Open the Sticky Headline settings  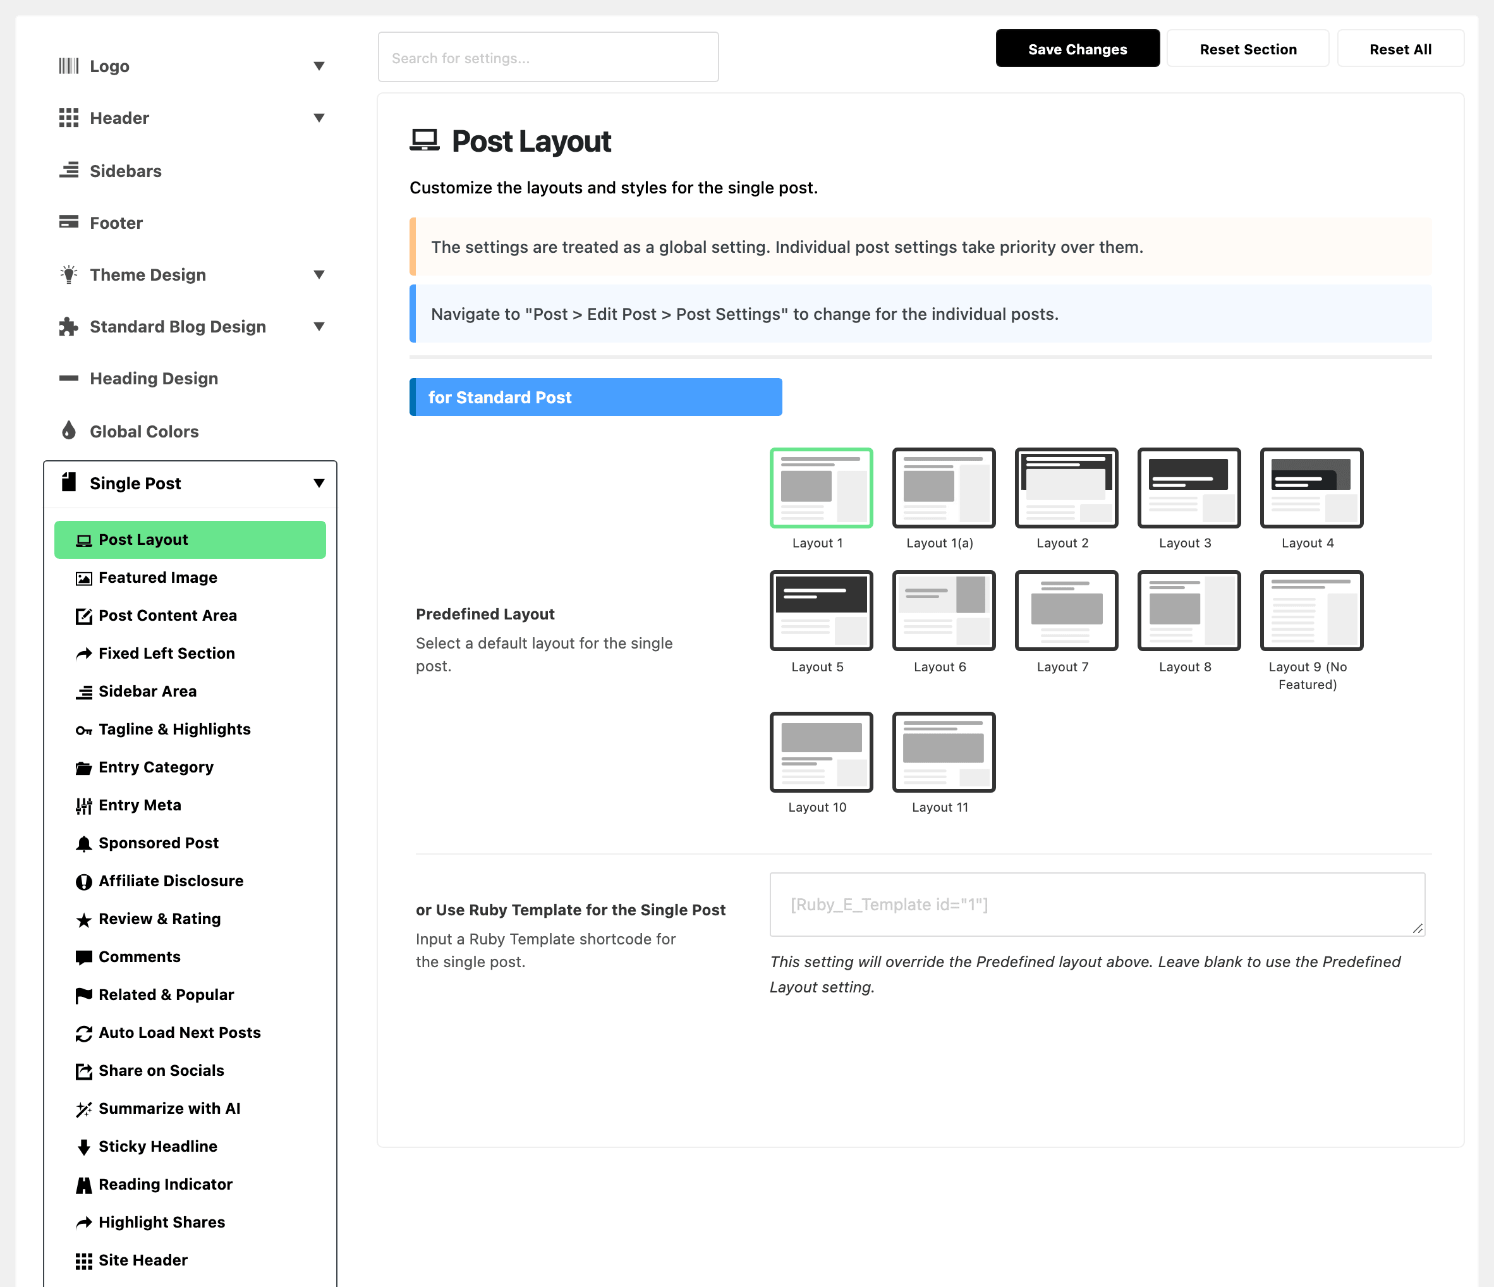[x=190, y=1147]
